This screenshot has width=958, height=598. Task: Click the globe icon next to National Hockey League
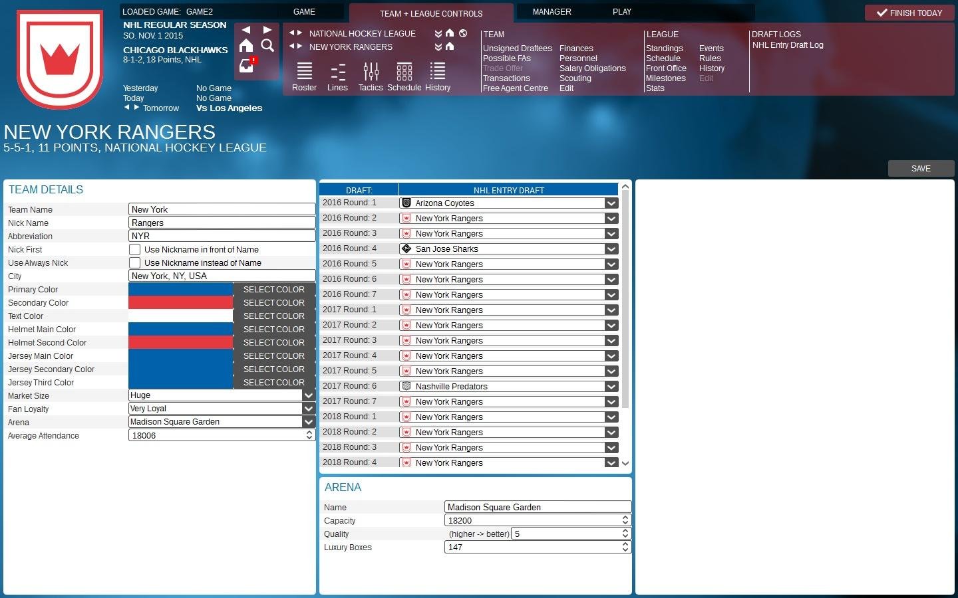click(x=464, y=33)
